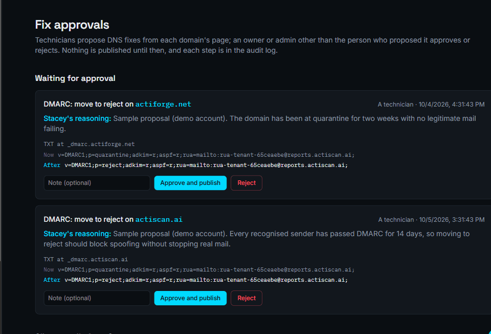Click 'TXT at _dmarc.actiforge.net' line
The image size is (491, 334).
89,144
